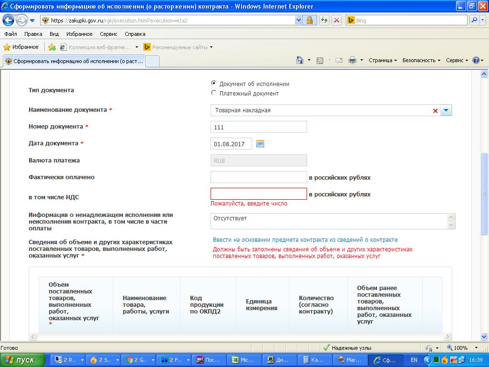Expand the Наименование документа dropdown
Screen dimensions: 489x367
click(x=446, y=110)
